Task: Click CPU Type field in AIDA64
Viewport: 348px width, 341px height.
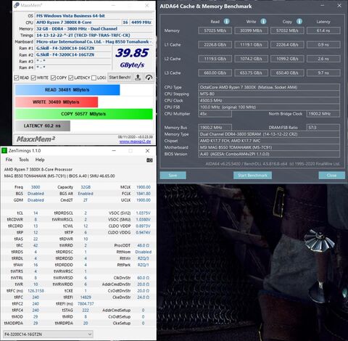Action: (x=269, y=87)
